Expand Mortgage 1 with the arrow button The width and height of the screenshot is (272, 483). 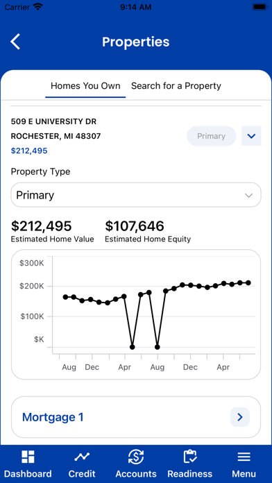pos(240,417)
